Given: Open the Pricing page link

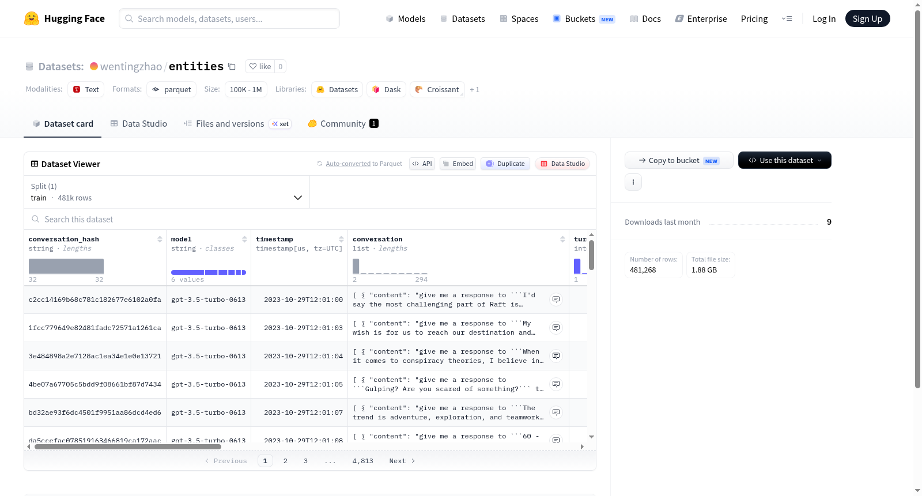Looking at the screenshot, I should pyautogui.click(x=754, y=19).
